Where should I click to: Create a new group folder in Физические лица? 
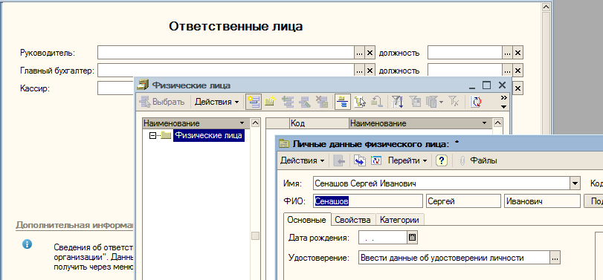[270, 102]
